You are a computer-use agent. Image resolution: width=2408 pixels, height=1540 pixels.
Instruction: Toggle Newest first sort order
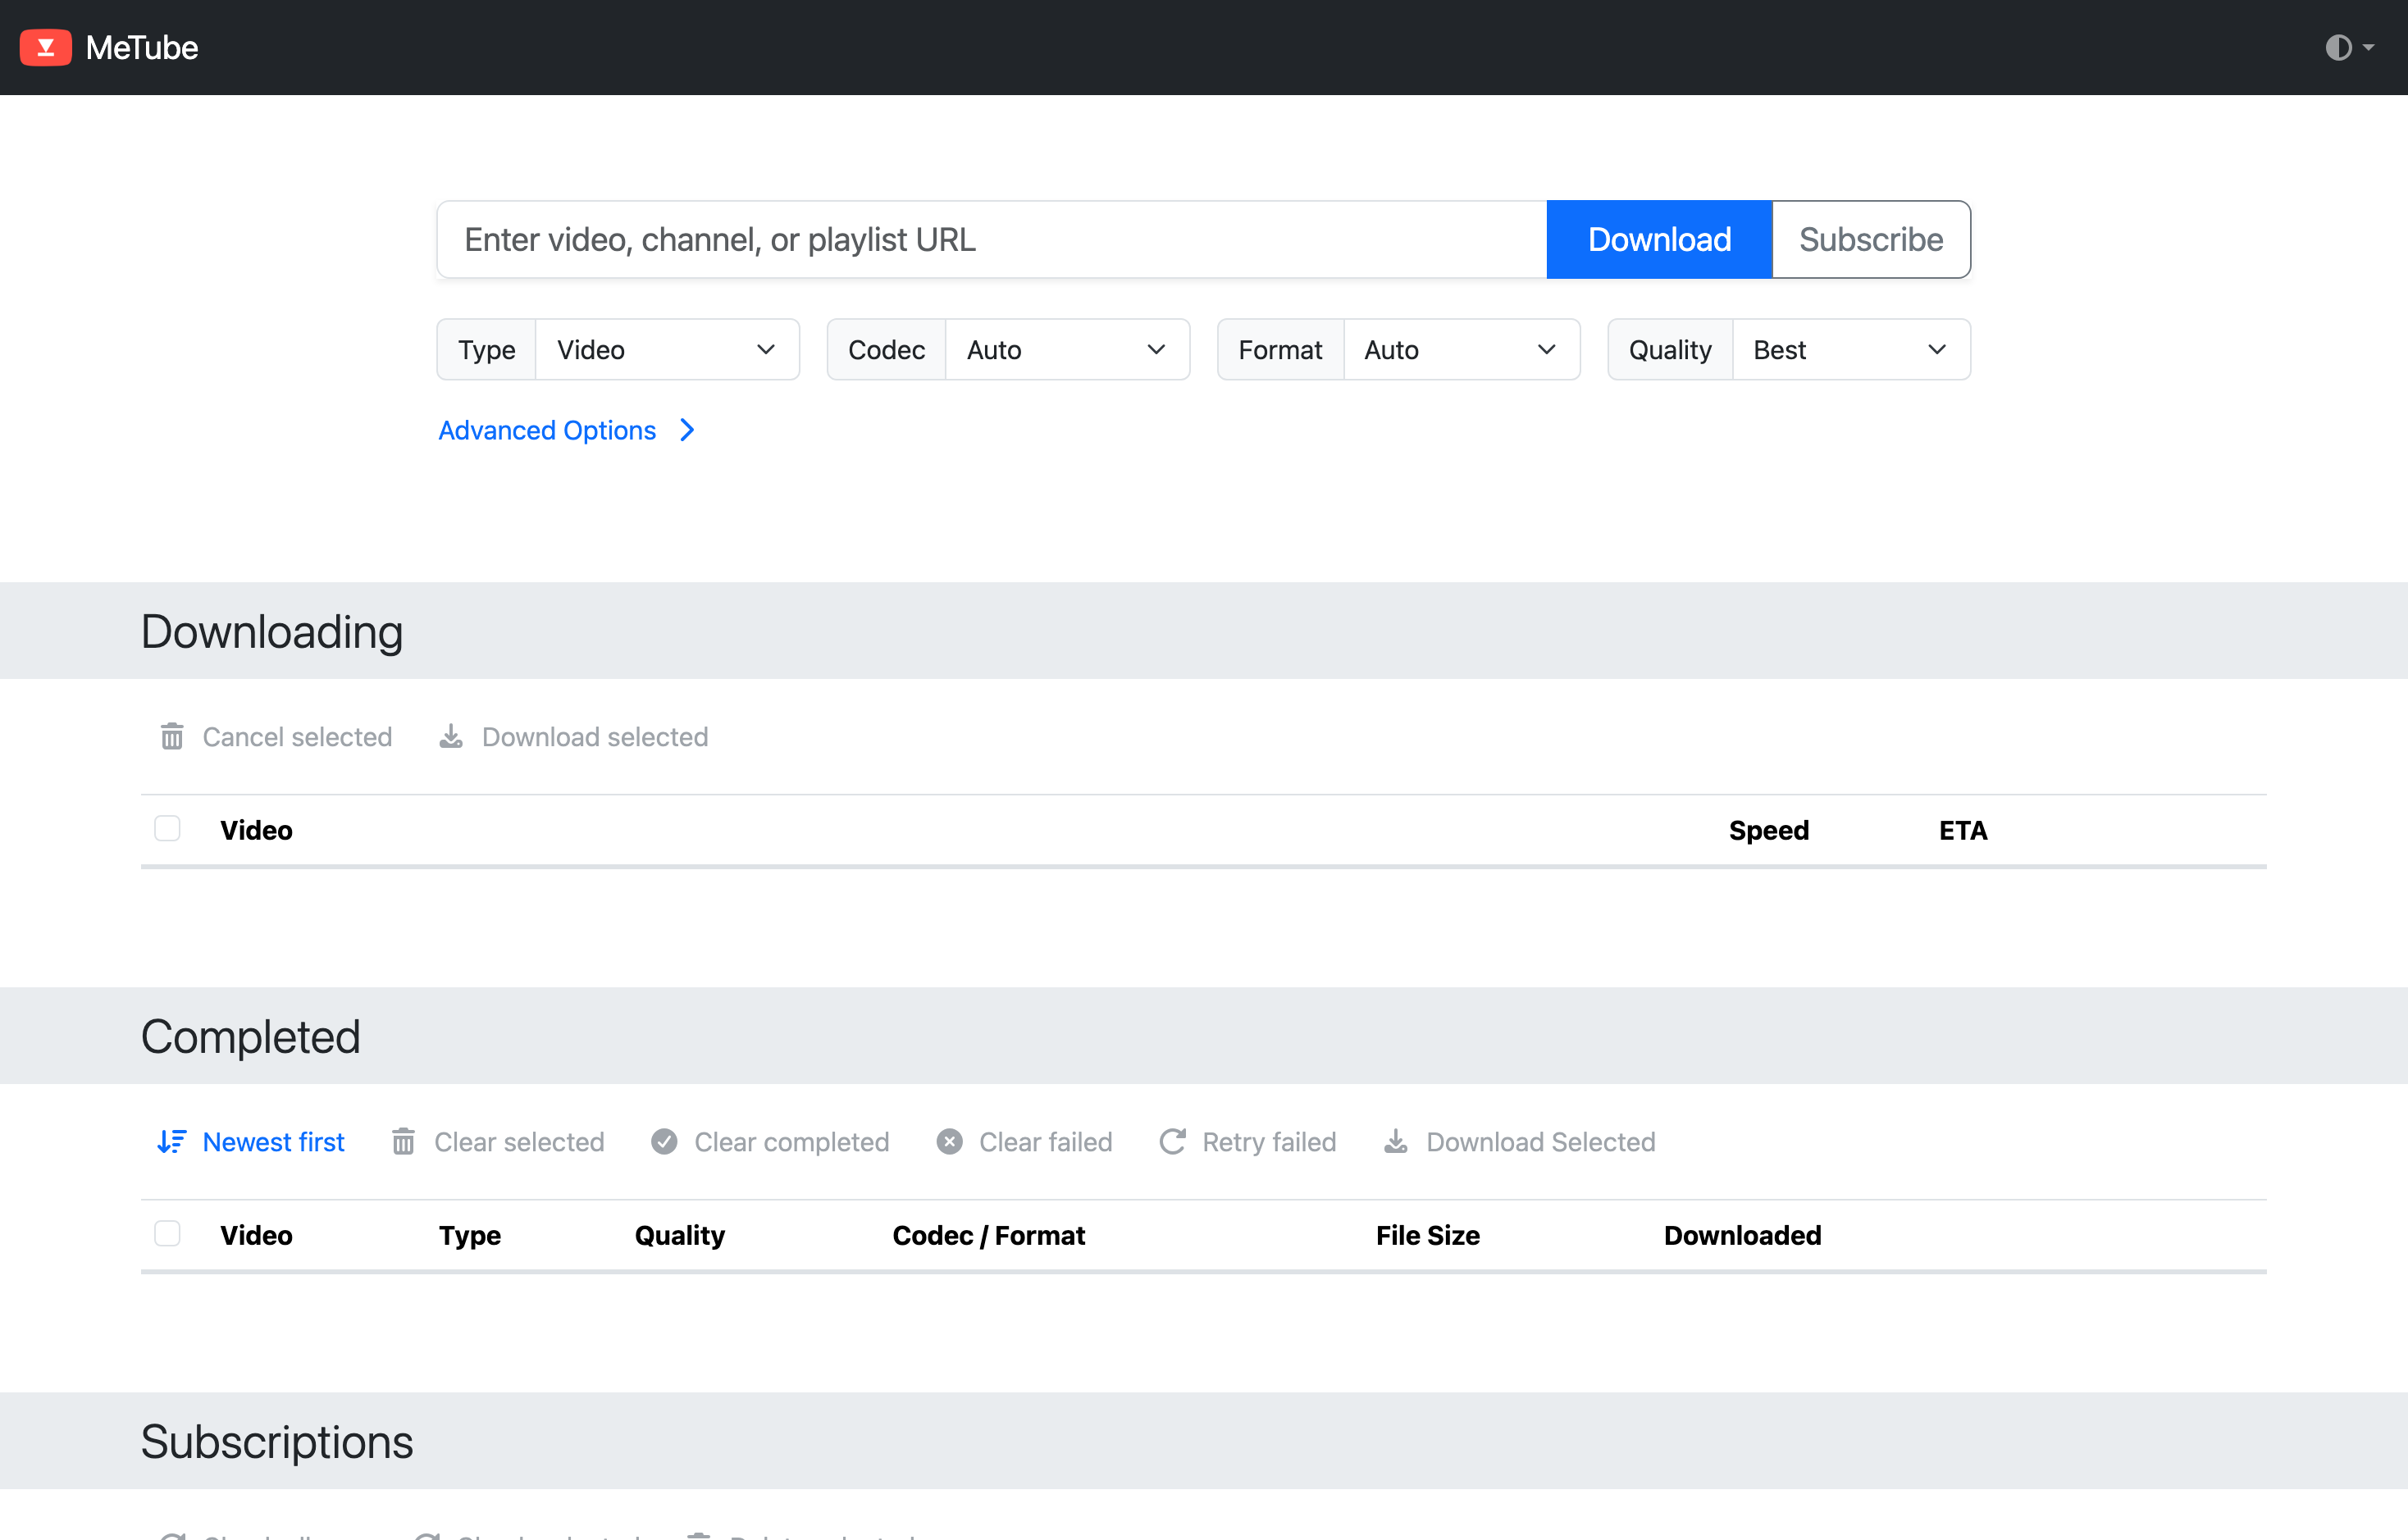[251, 1142]
